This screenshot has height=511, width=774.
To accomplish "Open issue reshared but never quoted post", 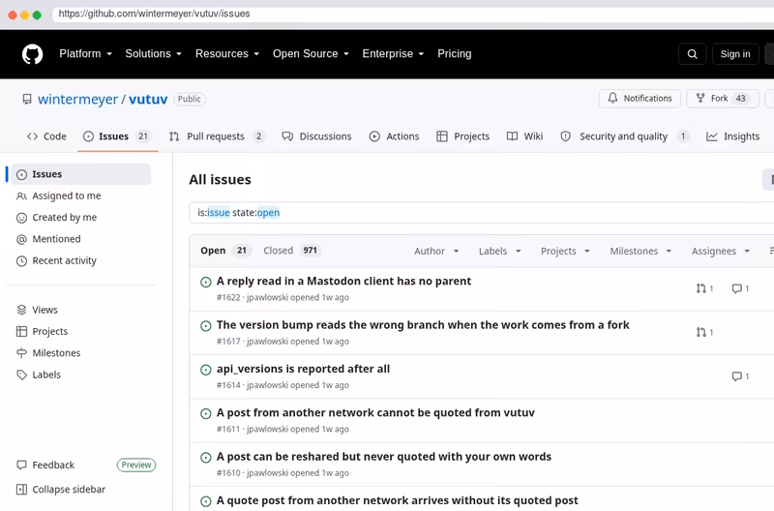I will [x=384, y=457].
